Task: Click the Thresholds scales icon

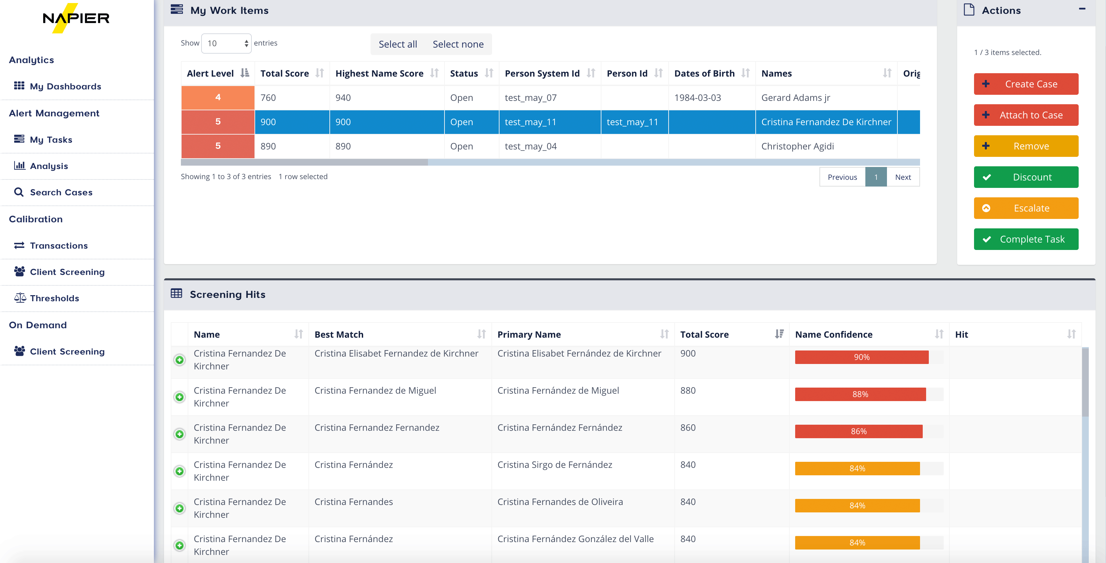Action: pos(20,298)
